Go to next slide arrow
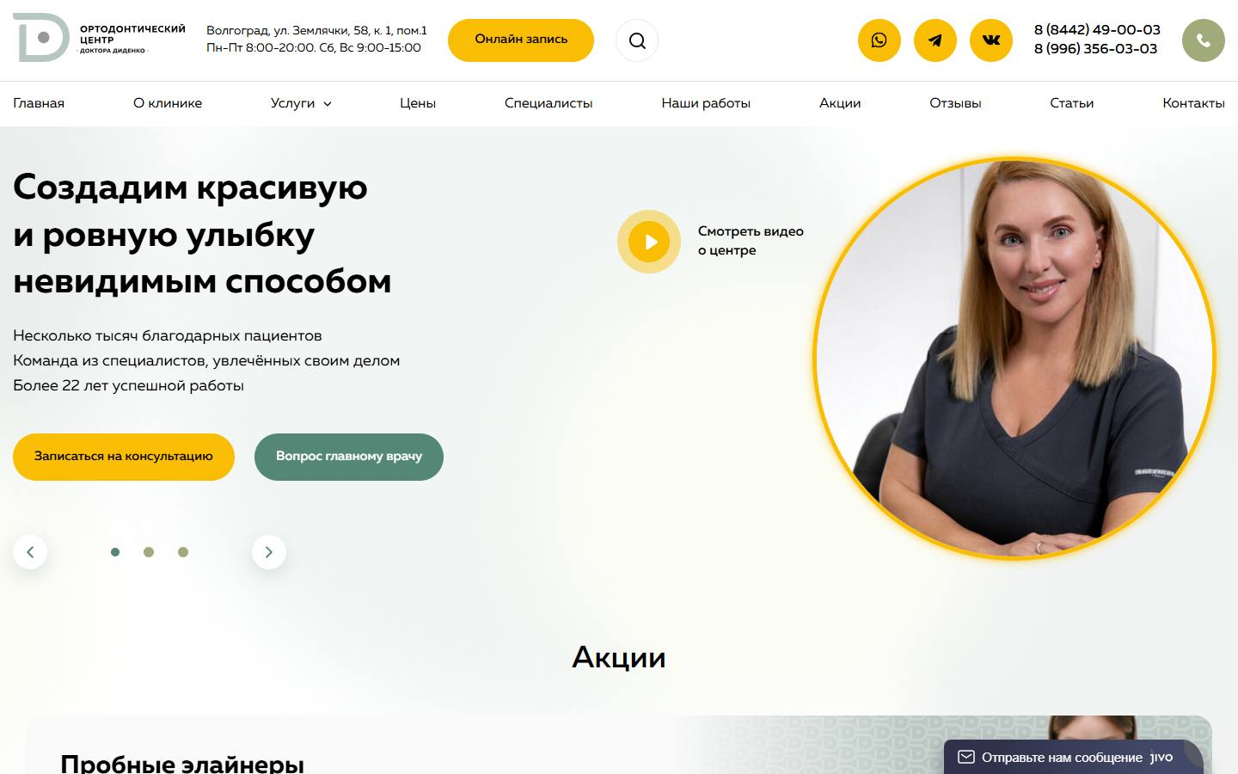 [x=269, y=552]
